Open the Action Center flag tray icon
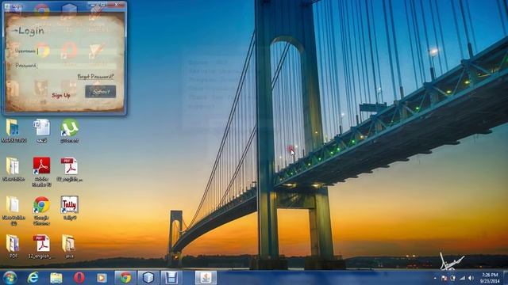 444,278
